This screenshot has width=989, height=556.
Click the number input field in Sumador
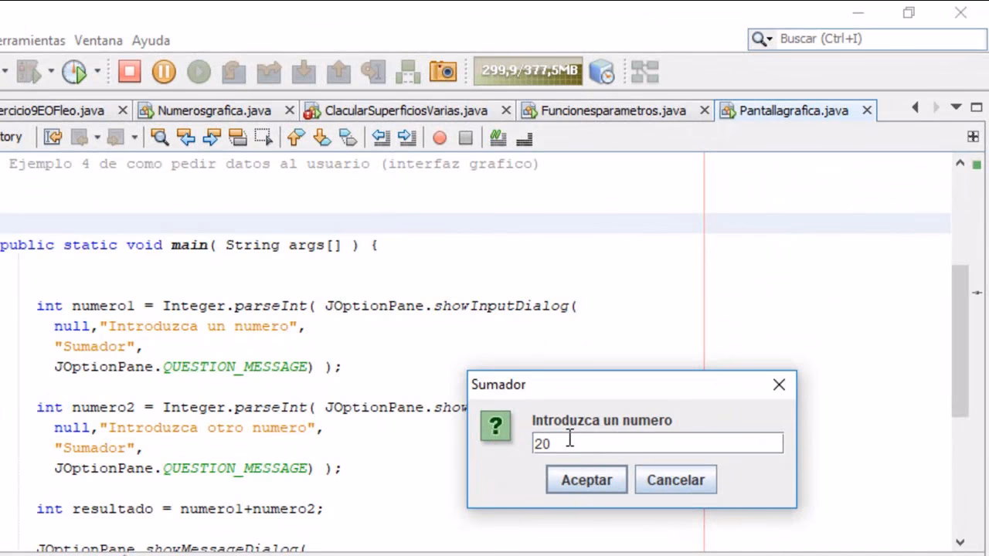[x=657, y=443]
